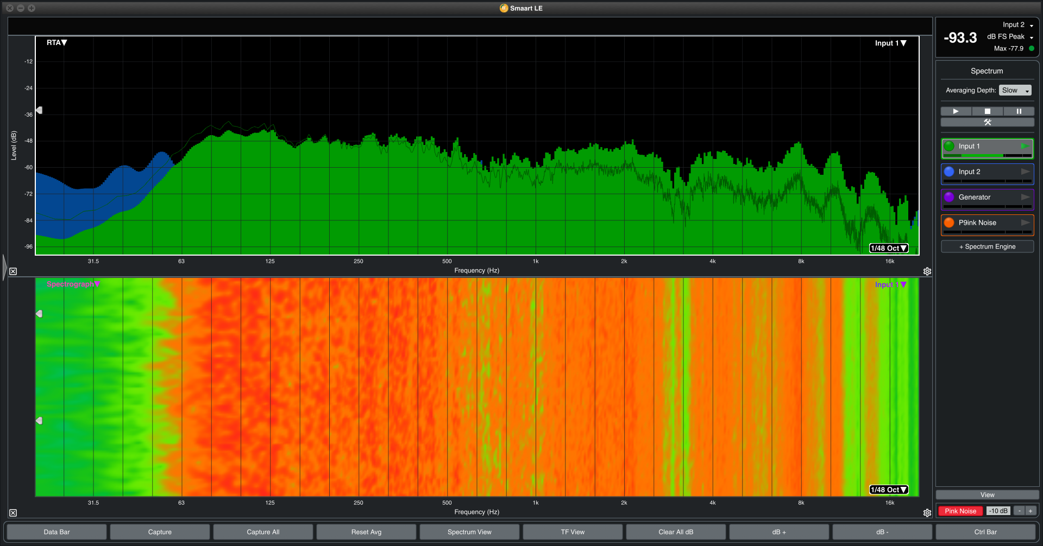This screenshot has width=1043, height=546.
Task: Click the Max -77.9 peak readout
Action: pyautogui.click(x=1008, y=48)
